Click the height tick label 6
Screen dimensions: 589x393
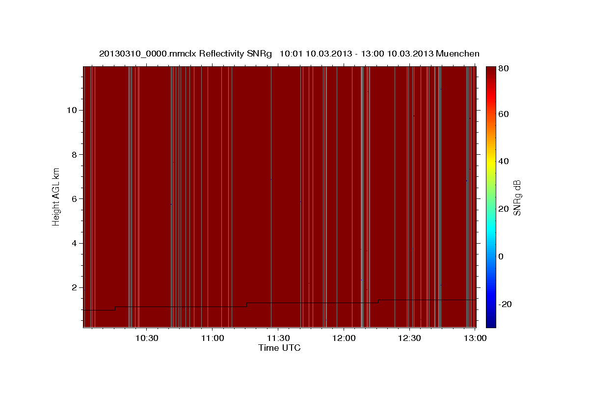[75, 199]
